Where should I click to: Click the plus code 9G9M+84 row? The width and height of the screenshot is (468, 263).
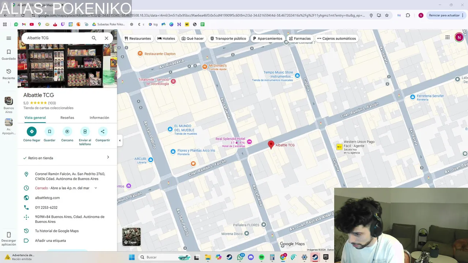(67, 219)
